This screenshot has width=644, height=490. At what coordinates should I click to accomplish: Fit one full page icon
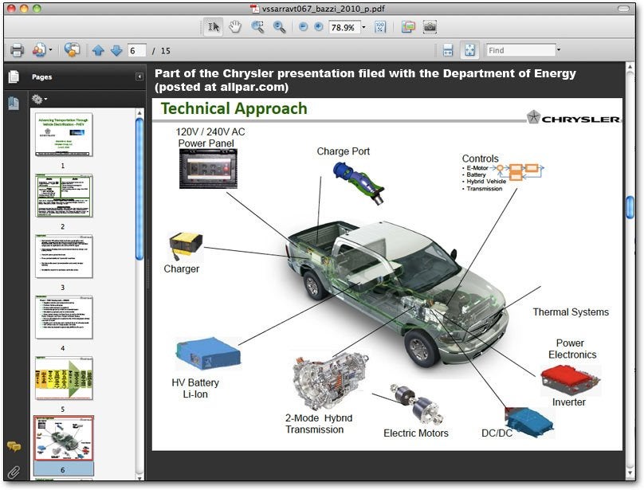click(x=470, y=50)
